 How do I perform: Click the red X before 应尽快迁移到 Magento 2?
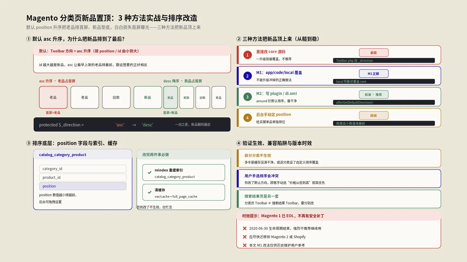[x=245, y=237]
